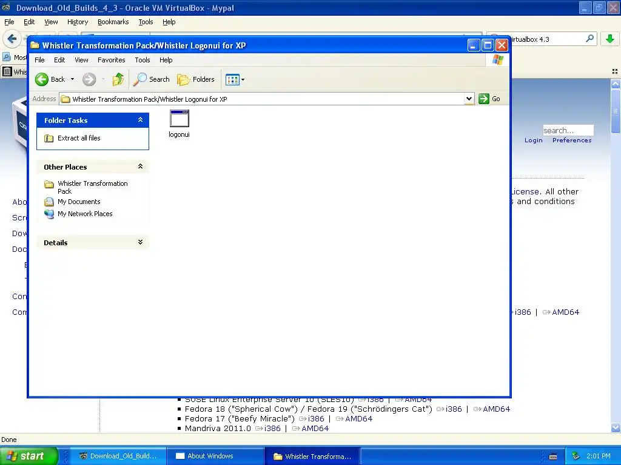Open My Network Places link

[85, 214]
